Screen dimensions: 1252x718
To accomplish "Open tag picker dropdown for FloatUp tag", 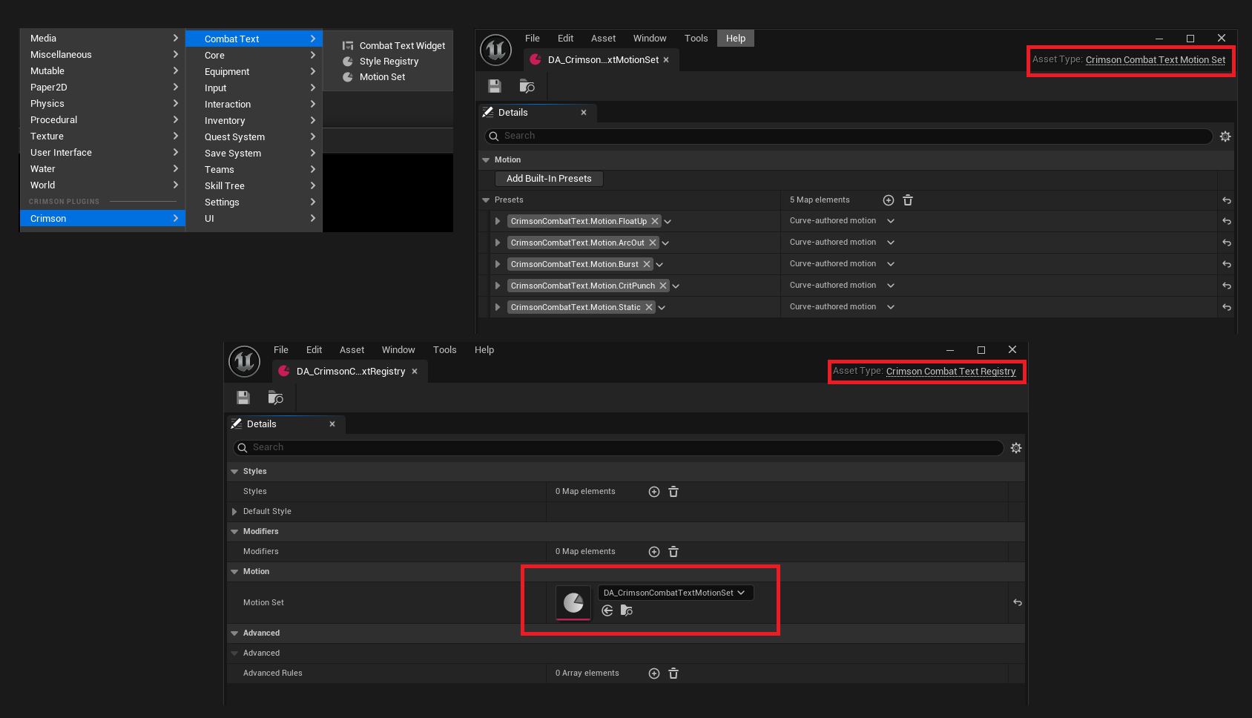I will click(x=668, y=222).
